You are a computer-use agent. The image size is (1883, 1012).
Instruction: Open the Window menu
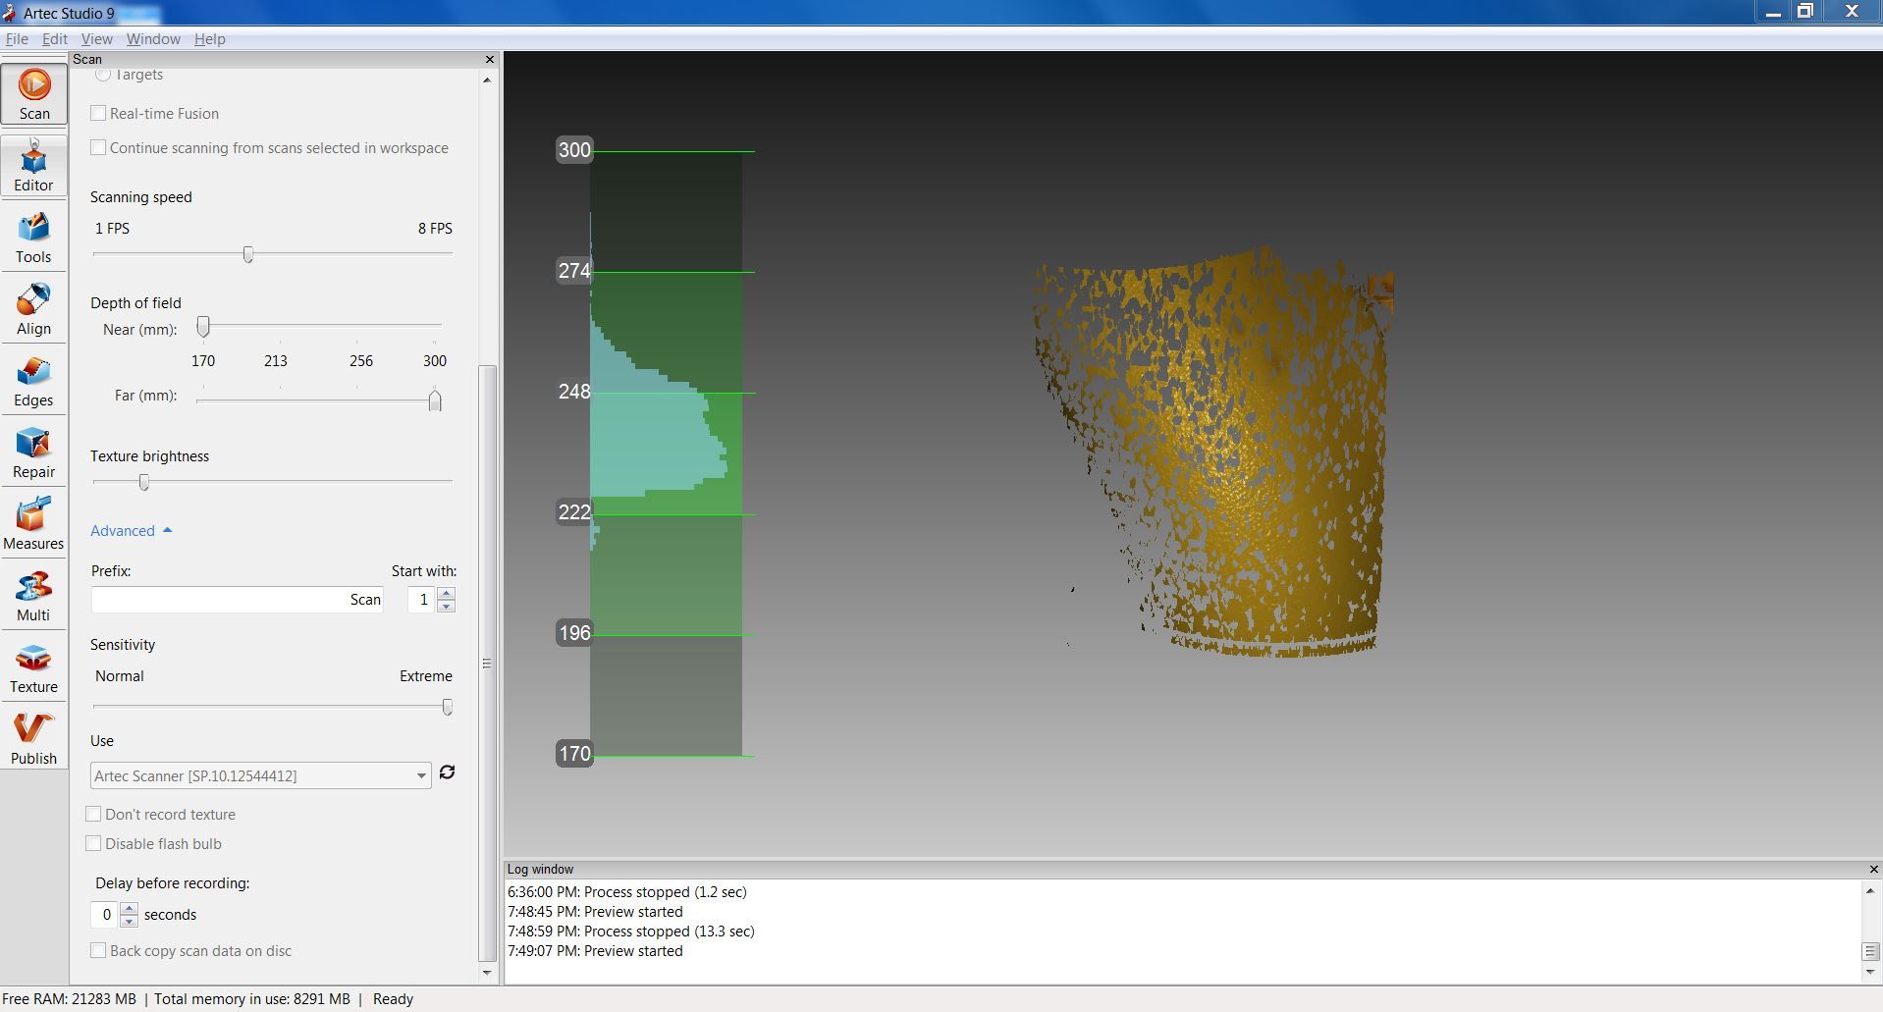(152, 38)
